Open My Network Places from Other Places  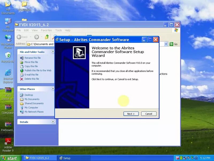tap(34, 112)
